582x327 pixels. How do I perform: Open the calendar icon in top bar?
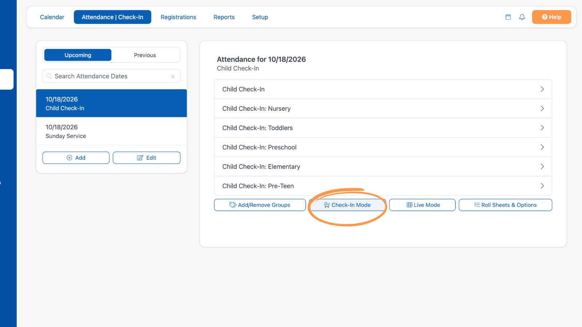click(508, 17)
